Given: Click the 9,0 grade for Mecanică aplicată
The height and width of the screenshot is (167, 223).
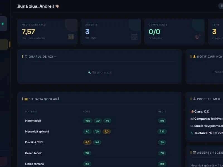Looking at the screenshot, I should [87, 131].
